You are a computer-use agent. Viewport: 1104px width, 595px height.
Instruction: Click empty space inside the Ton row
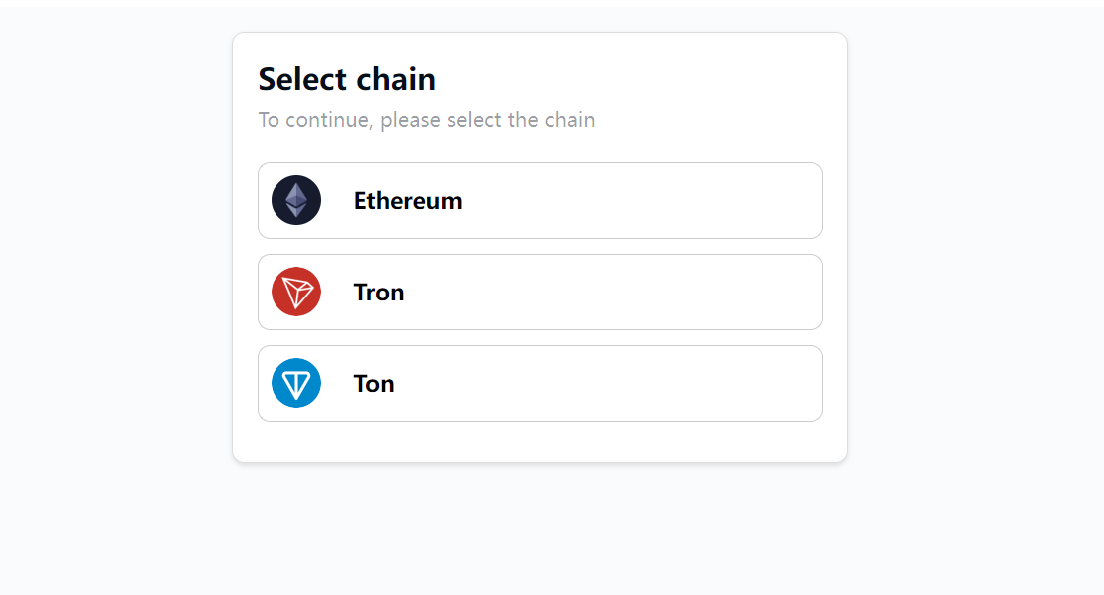649,383
